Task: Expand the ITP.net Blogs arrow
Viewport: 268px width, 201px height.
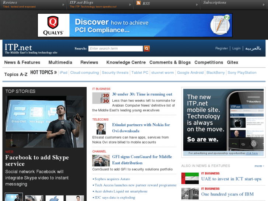Action: (130, 5)
